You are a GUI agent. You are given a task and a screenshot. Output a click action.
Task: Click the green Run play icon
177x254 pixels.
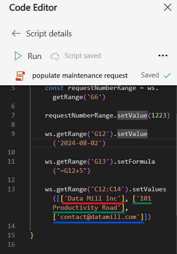(18, 56)
